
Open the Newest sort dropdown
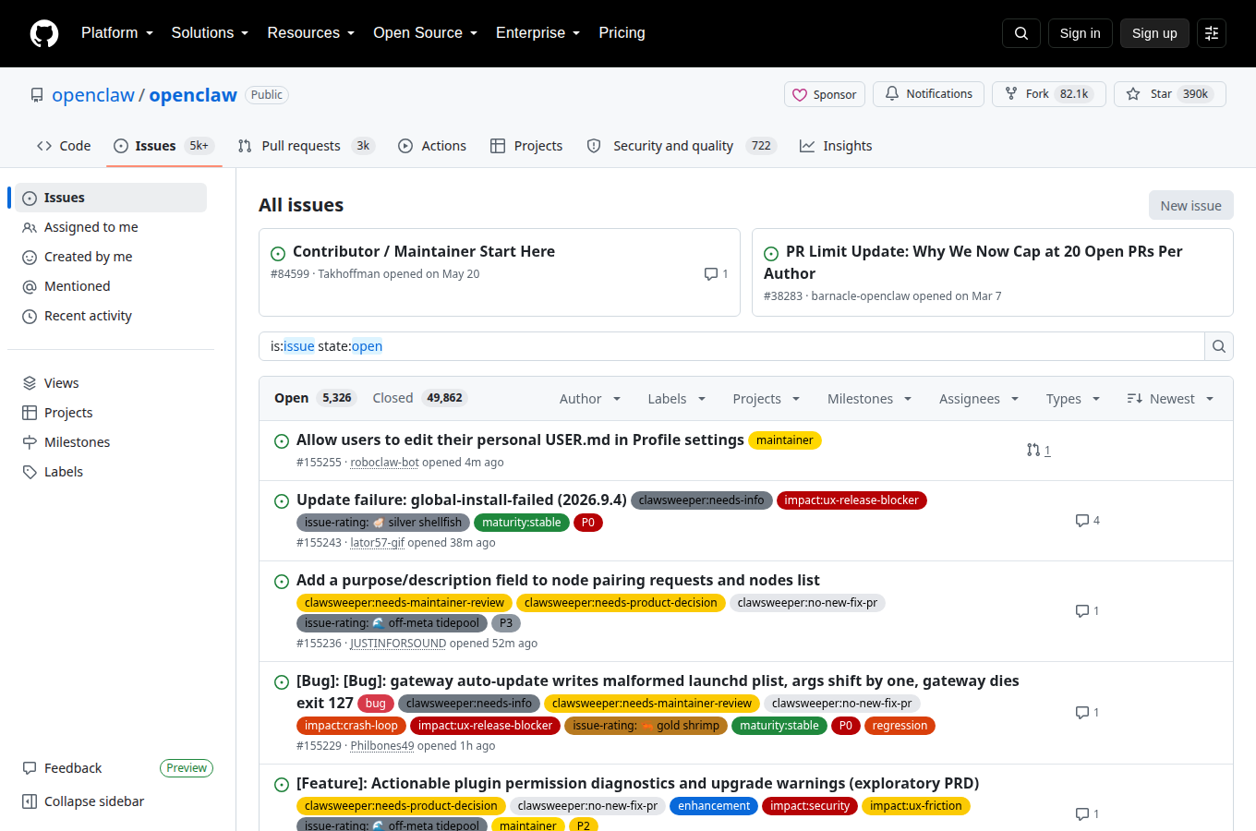click(x=1170, y=399)
